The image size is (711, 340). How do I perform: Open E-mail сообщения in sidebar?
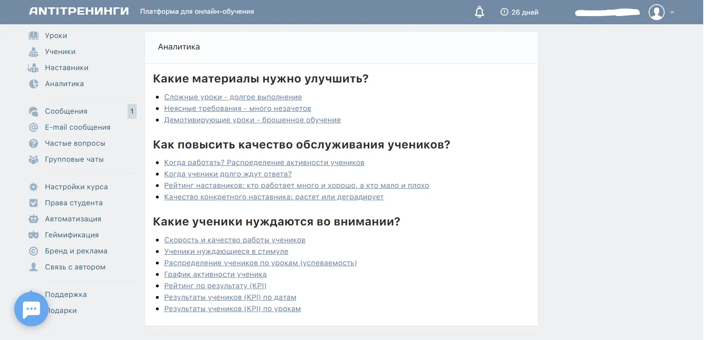(78, 127)
